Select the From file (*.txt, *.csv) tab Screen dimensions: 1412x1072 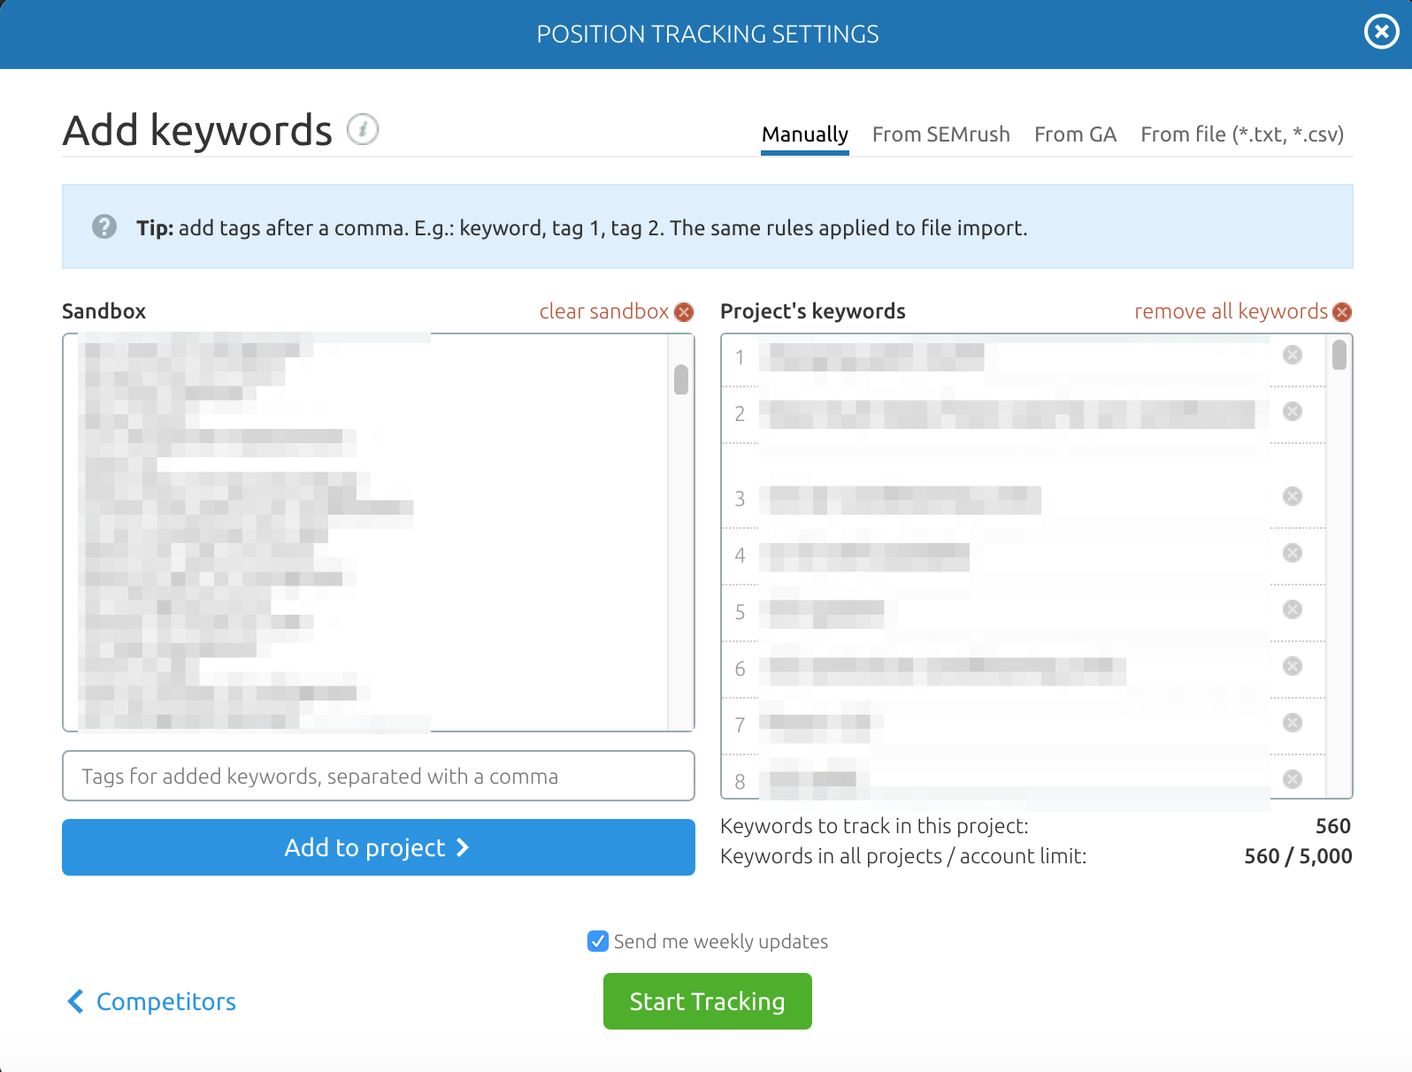[1242, 134]
